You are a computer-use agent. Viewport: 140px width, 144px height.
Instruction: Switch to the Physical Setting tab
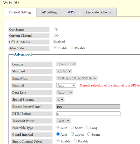point(20,12)
